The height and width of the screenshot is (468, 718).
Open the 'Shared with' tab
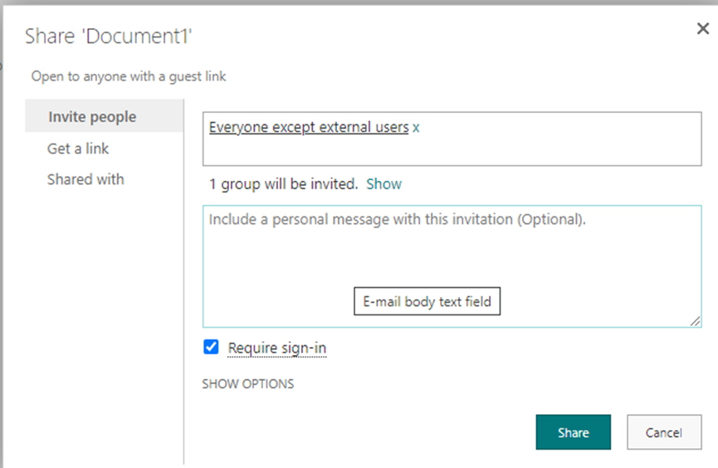pyautogui.click(x=85, y=179)
